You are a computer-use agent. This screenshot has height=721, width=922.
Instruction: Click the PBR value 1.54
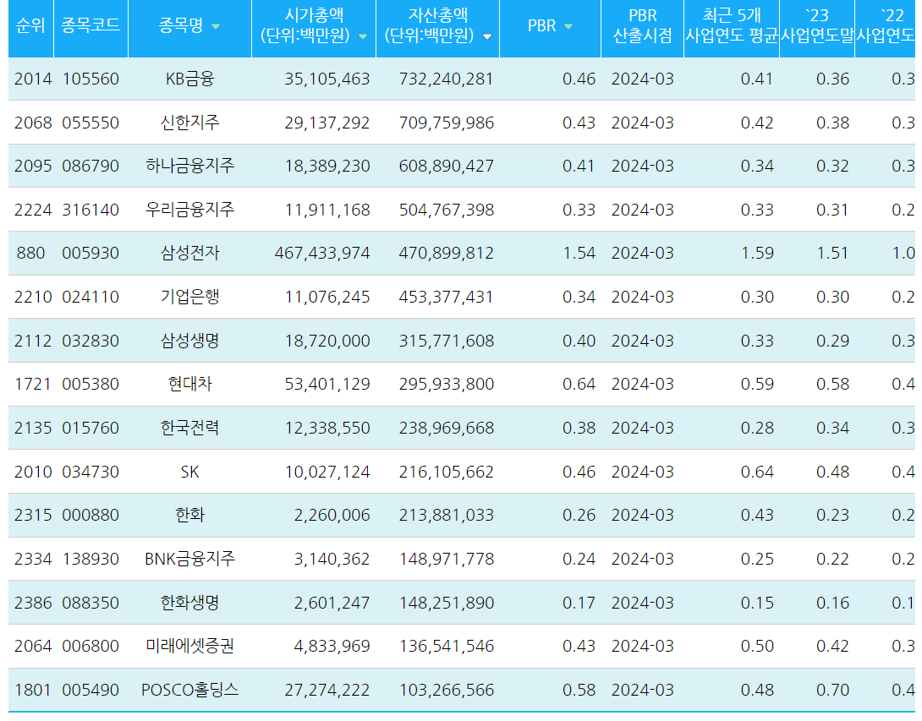coord(579,254)
